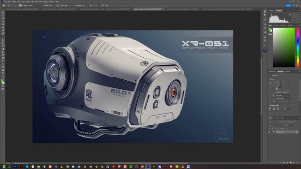Open the Window menu
The height and width of the screenshot is (169, 301).
coord(51,2)
